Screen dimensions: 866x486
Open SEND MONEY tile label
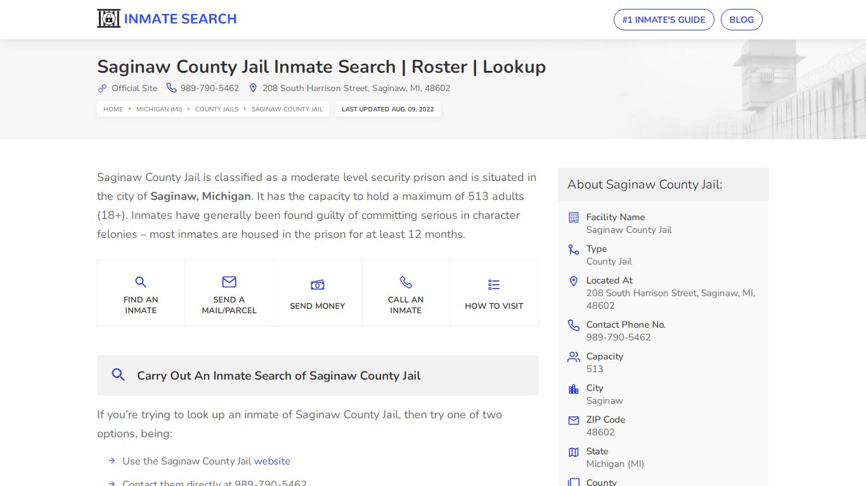click(318, 306)
